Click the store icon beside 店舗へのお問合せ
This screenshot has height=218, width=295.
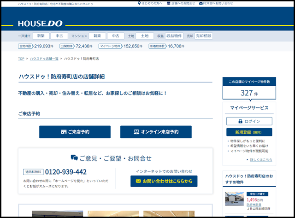coord(169,3)
